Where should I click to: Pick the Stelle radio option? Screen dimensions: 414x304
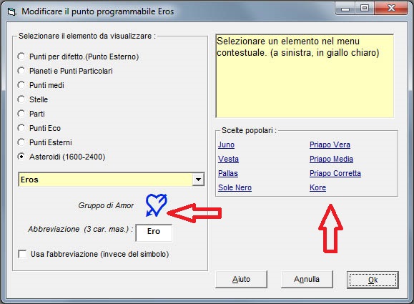pos(21,99)
